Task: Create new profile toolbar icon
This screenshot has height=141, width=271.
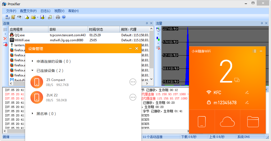Action: point(27,17)
